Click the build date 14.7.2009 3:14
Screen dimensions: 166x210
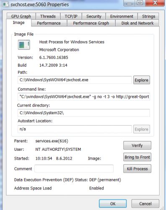(53, 65)
